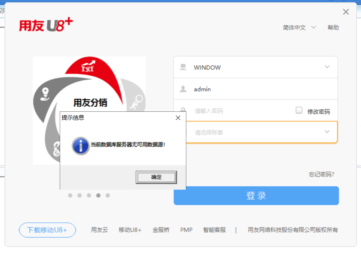
Task: Open the 简体中文 language dropdown
Action: 299,28
